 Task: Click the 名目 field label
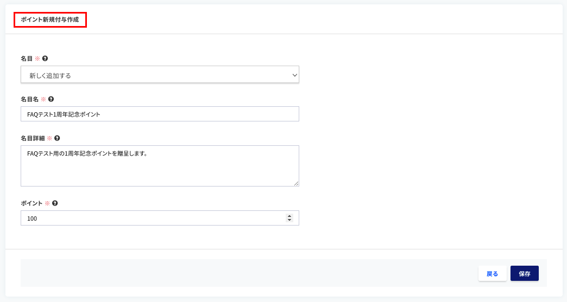point(27,59)
